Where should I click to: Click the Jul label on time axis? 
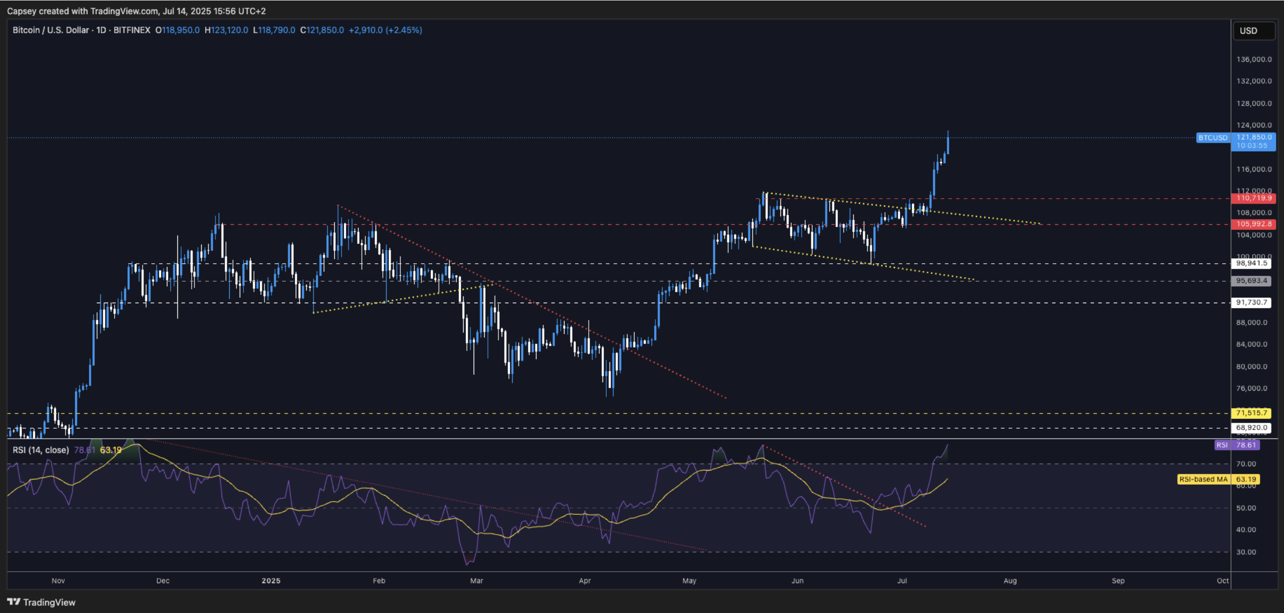902,580
